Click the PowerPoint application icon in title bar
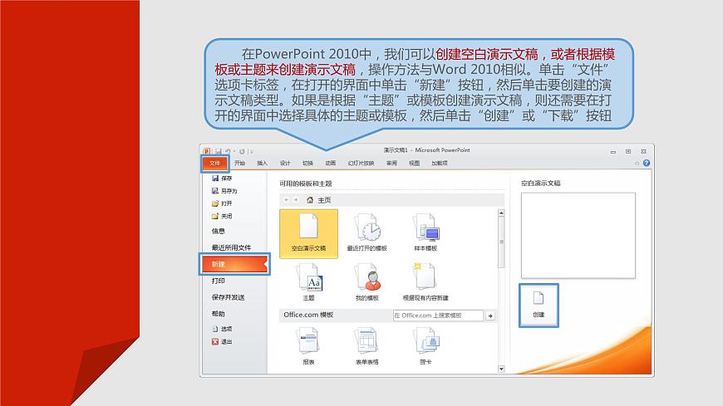This screenshot has width=723, height=406. 207,151
